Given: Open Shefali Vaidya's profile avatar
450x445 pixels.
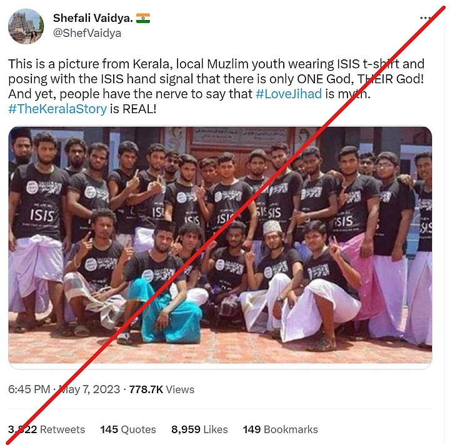Looking at the screenshot, I should pos(26,26).
